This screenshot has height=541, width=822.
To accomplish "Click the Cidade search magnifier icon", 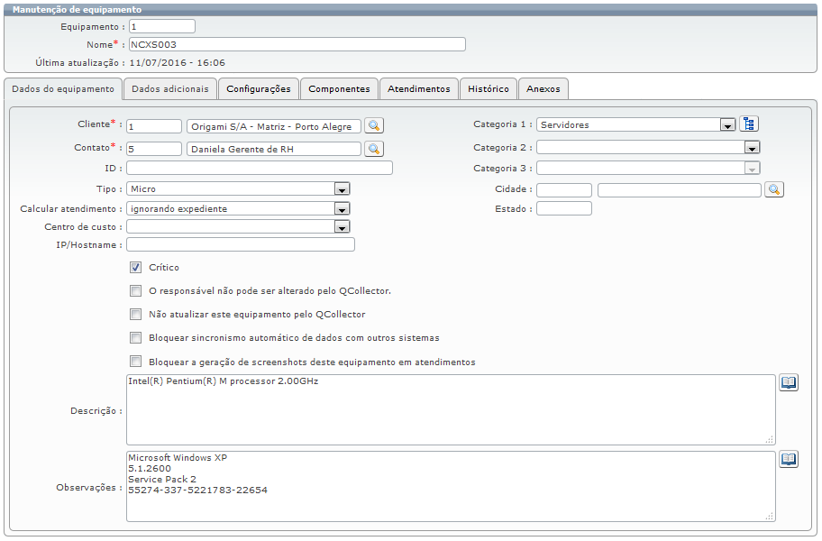I will coord(774,189).
